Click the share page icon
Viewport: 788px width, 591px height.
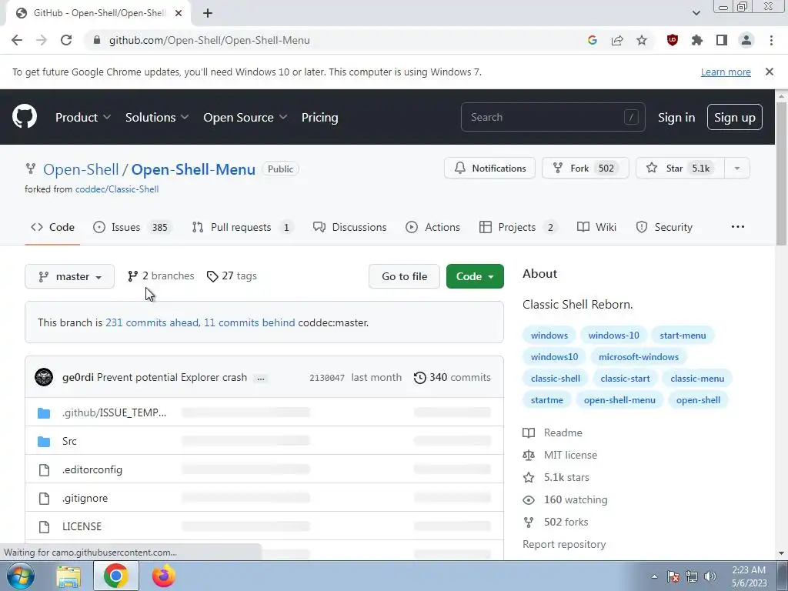pos(617,40)
